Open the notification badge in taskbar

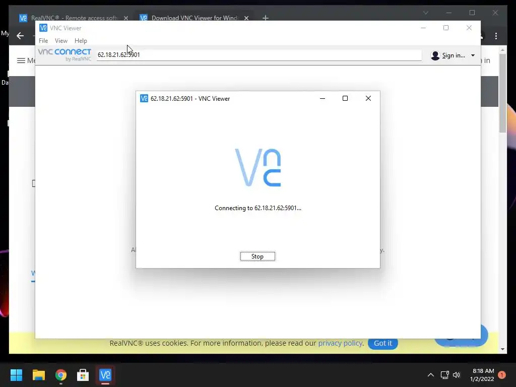point(502,375)
